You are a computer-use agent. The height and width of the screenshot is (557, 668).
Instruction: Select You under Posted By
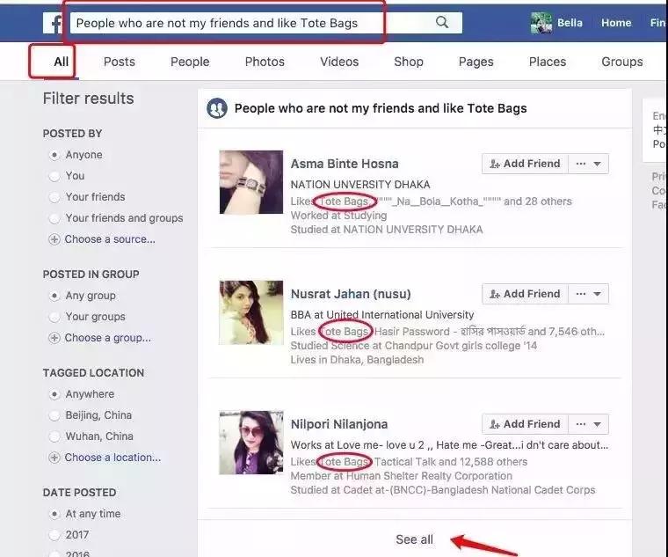pyautogui.click(x=54, y=176)
